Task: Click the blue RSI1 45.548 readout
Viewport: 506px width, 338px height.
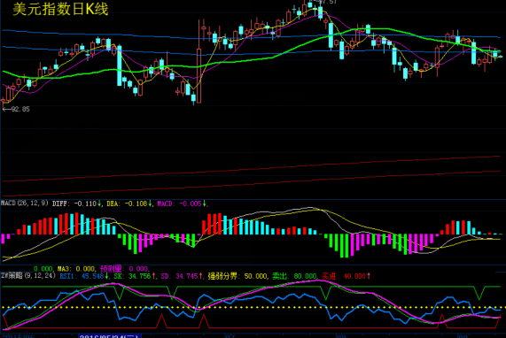Action: [x=82, y=276]
